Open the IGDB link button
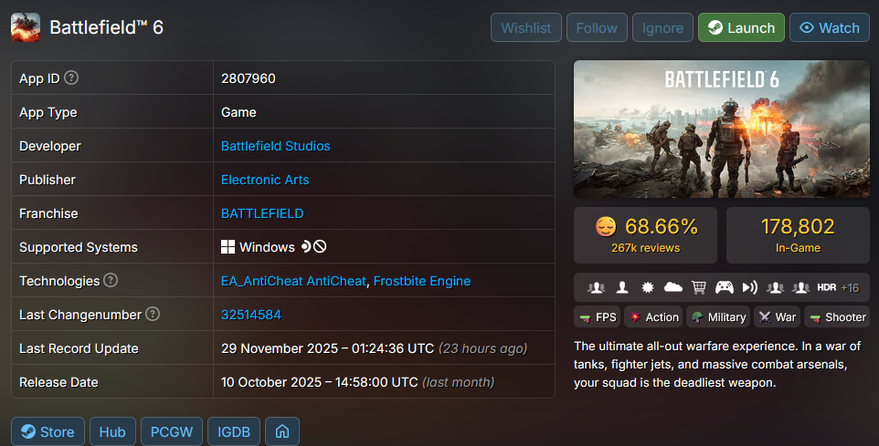 (x=234, y=431)
